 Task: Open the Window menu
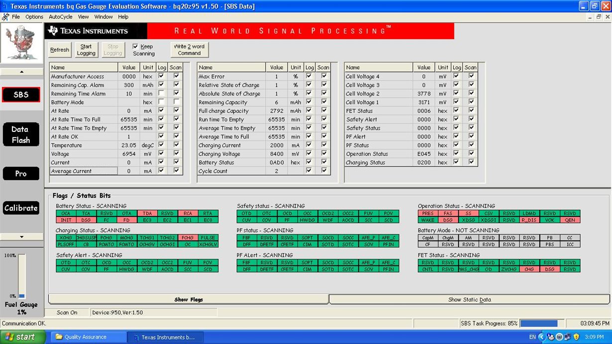[x=103, y=16]
